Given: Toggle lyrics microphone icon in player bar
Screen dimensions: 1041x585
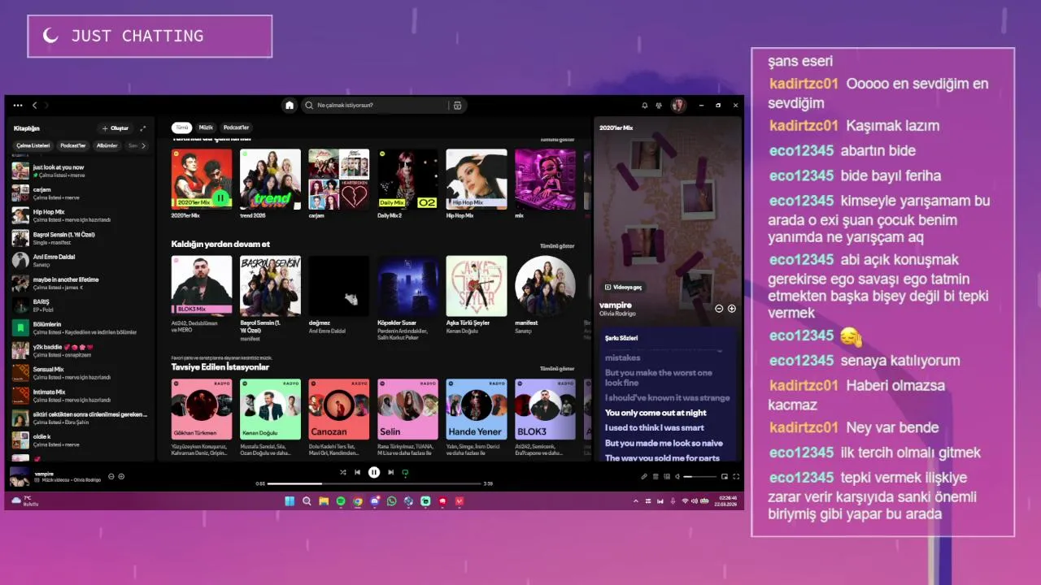Looking at the screenshot, I should tap(644, 476).
